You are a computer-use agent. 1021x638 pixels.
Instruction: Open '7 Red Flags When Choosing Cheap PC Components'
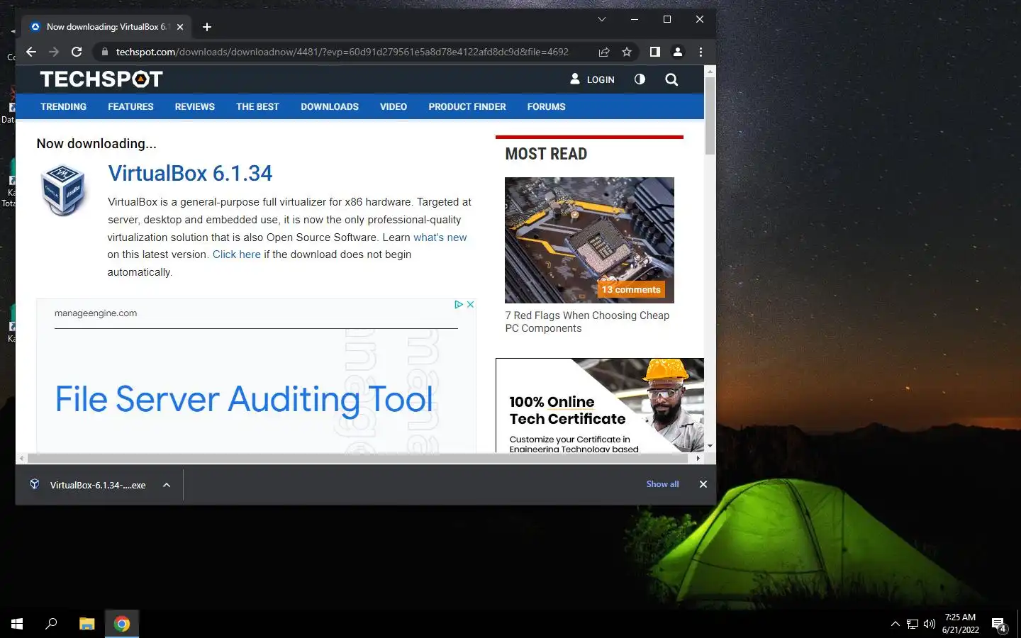pos(587,322)
